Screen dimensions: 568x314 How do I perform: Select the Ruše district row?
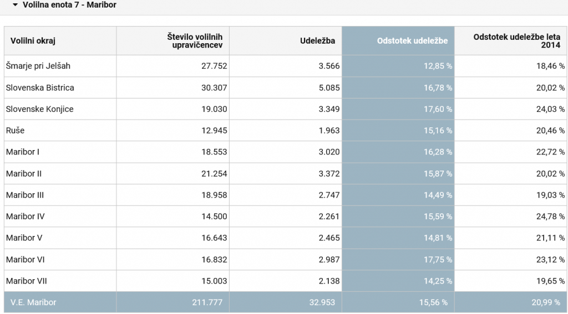[x=286, y=131]
